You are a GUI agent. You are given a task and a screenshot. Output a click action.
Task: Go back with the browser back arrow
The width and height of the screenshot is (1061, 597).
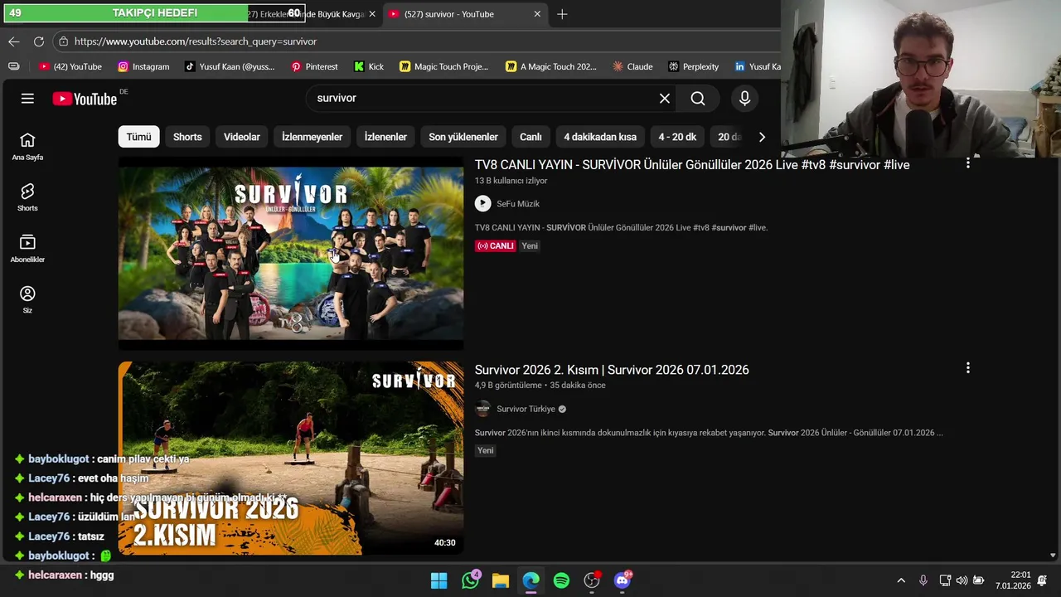[14, 41]
